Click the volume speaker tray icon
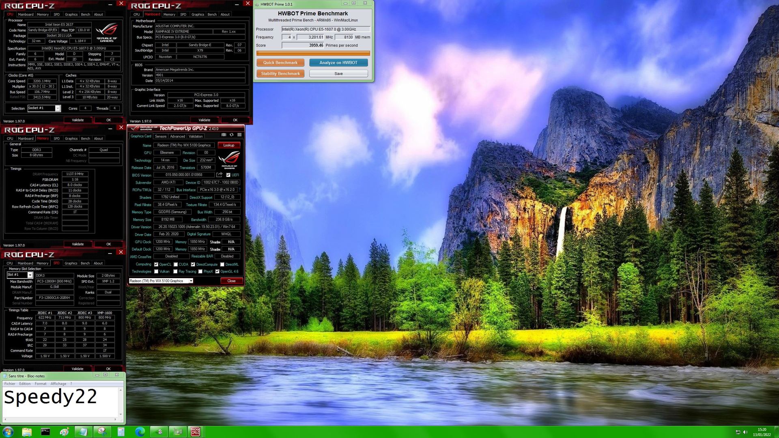Viewport: 779px width, 438px height. (745, 432)
